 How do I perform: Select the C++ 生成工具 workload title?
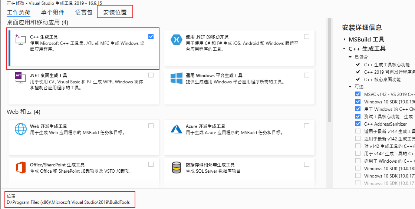click(x=44, y=37)
